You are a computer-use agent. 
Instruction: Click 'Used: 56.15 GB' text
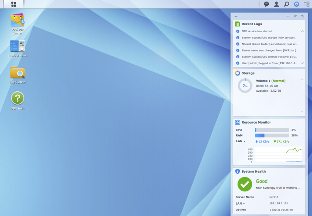point(267,86)
